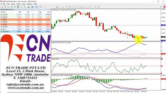Switch timeframe to D1
Screen dimensions: 166x93
pos(92,7)
